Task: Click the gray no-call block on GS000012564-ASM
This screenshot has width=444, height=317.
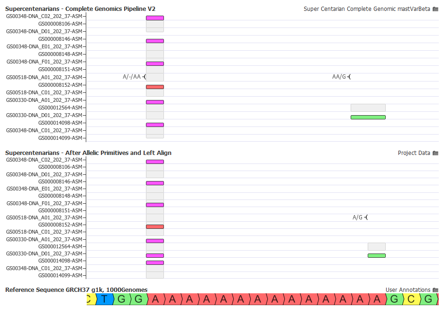Action: point(368,107)
